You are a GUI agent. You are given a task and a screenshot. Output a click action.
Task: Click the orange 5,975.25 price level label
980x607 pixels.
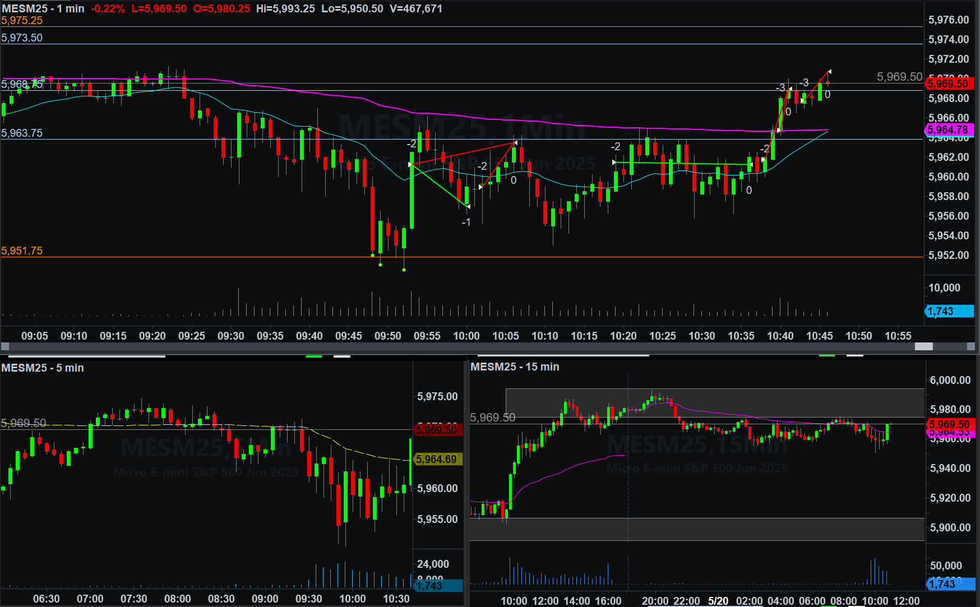click(x=22, y=21)
